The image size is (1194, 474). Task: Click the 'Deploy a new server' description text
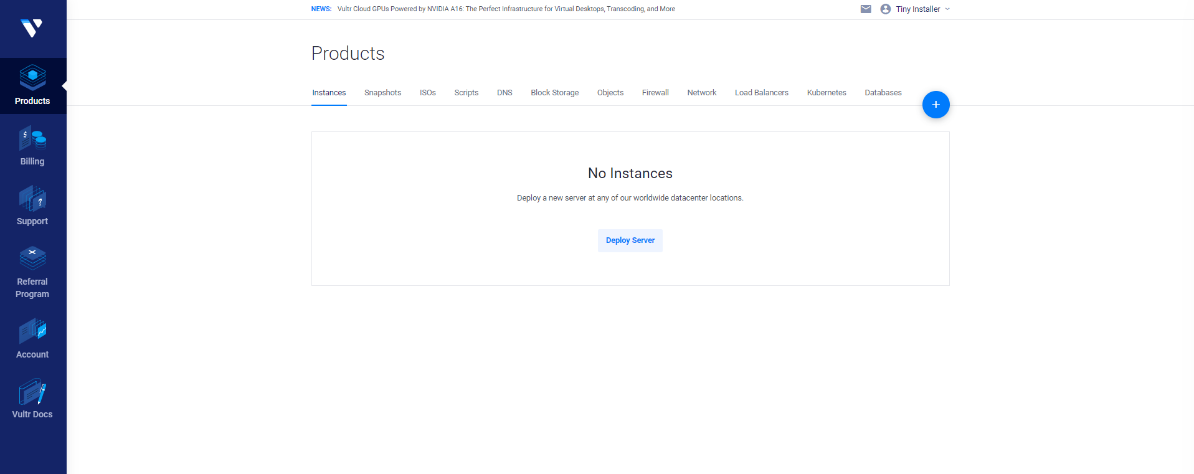pyautogui.click(x=630, y=198)
